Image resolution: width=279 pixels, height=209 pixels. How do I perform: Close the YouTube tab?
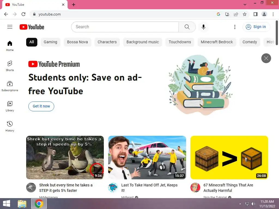click(63, 5)
